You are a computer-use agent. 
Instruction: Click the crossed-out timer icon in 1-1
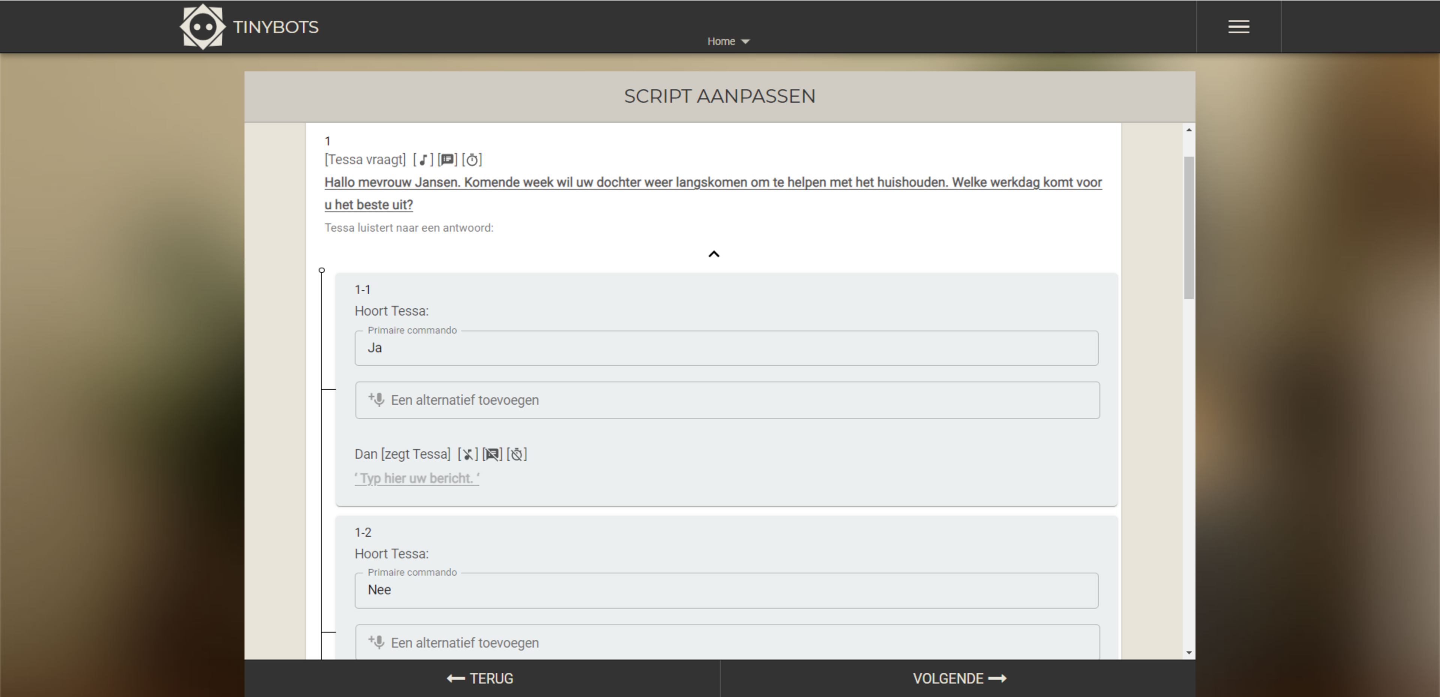click(516, 455)
